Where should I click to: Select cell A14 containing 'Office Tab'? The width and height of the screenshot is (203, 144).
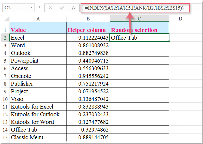(x=38, y=130)
